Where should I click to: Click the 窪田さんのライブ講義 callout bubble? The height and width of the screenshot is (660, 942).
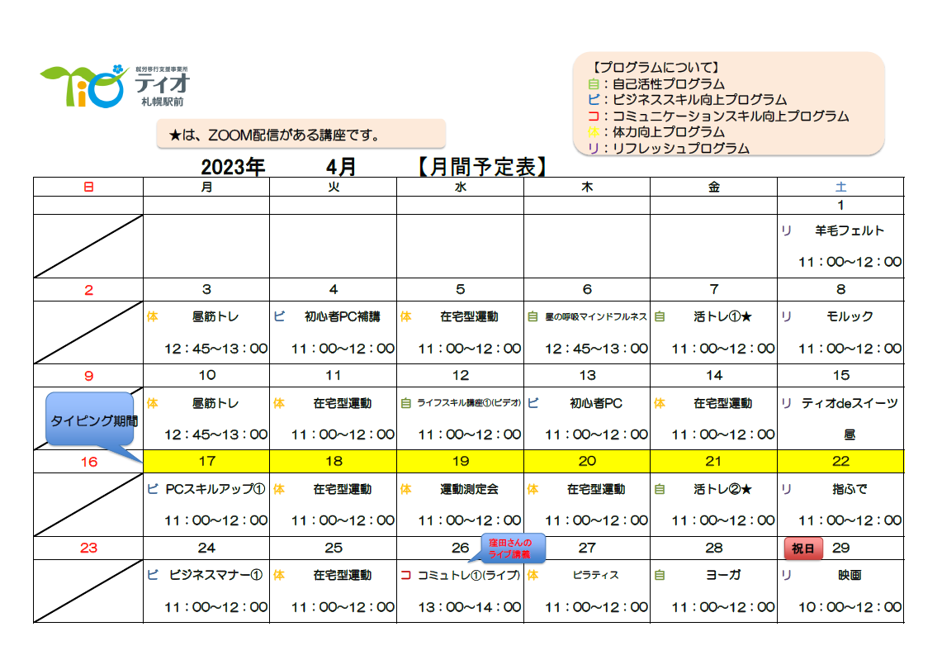514,548
